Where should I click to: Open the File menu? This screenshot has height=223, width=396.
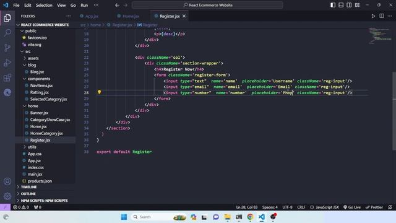(16, 5)
